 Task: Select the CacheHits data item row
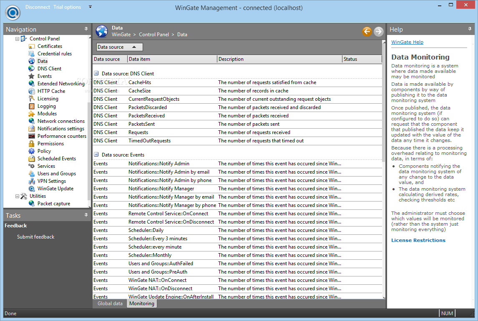coord(237,82)
